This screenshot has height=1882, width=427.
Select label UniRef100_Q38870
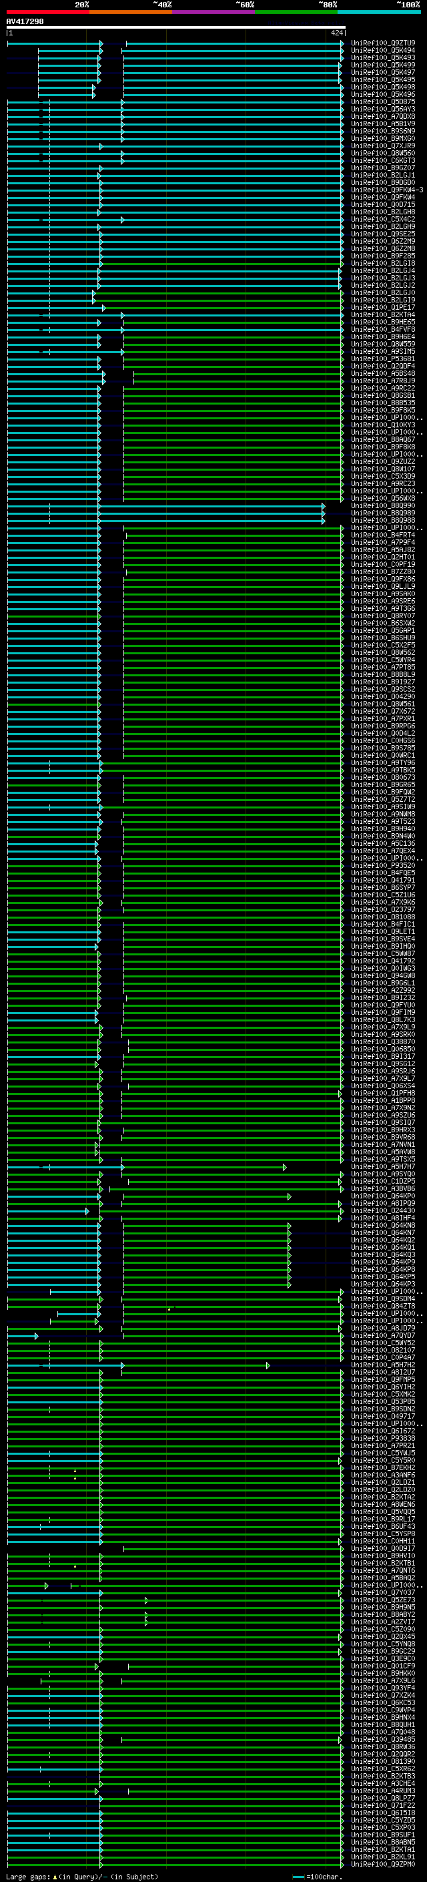click(x=383, y=1042)
